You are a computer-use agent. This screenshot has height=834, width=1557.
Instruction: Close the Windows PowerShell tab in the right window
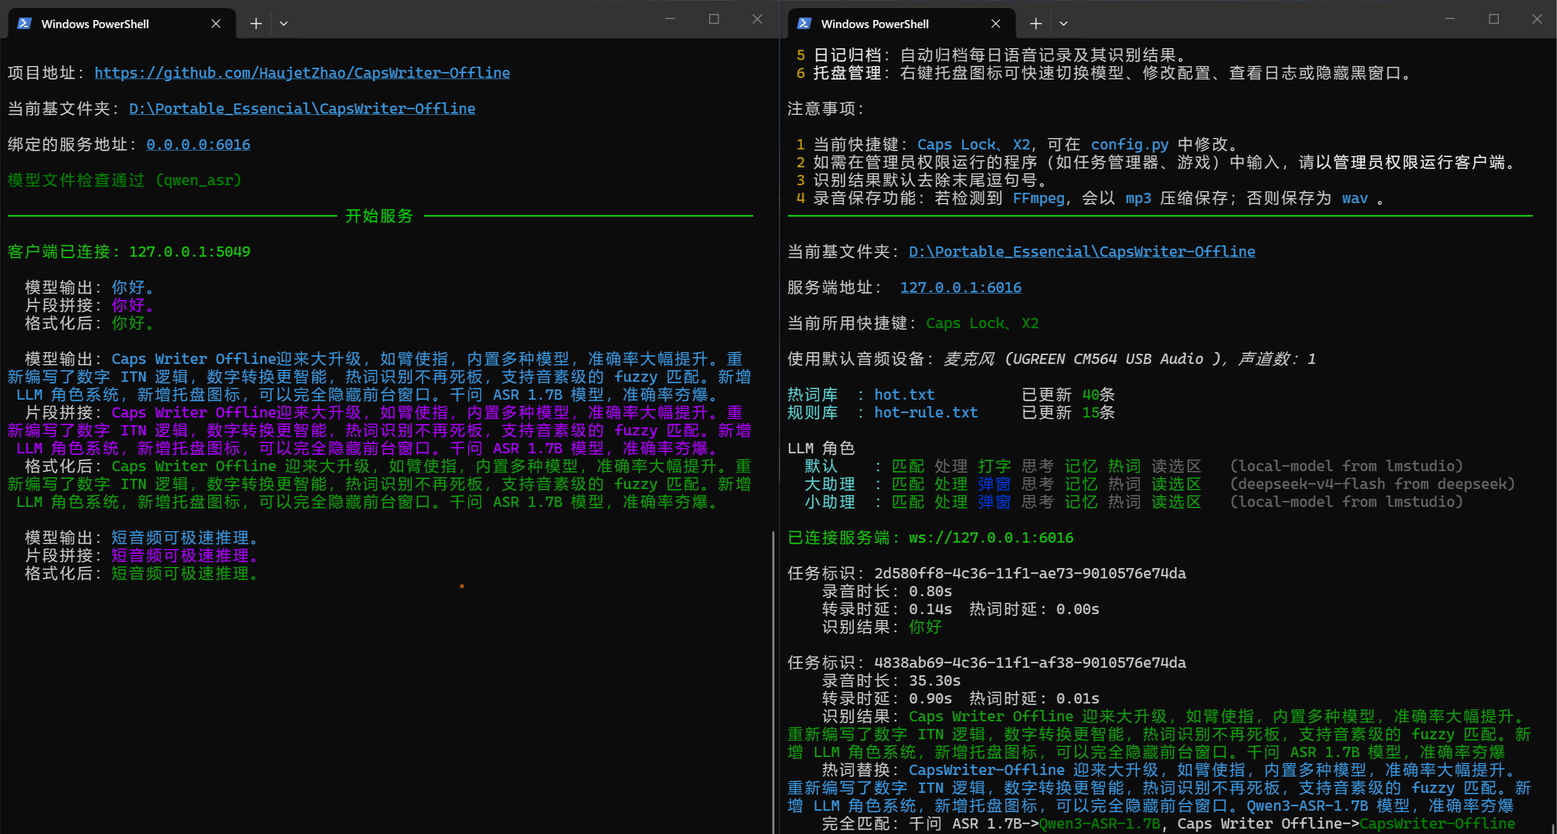[x=995, y=24]
